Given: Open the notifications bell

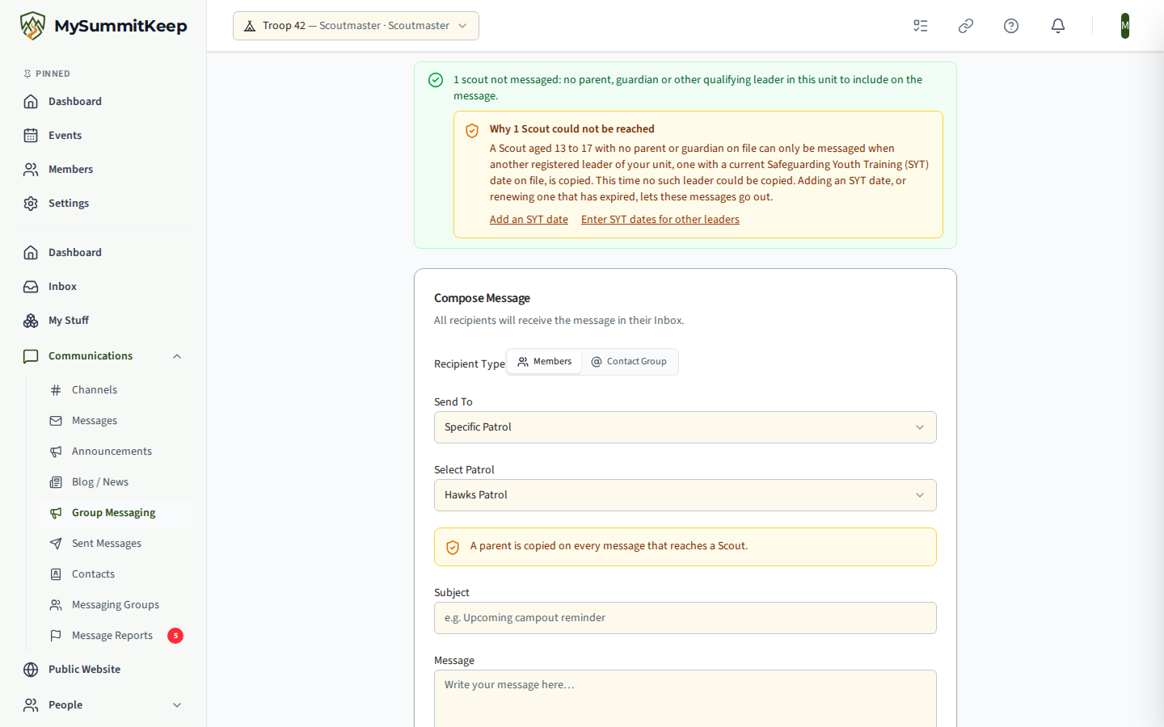Looking at the screenshot, I should [x=1058, y=26].
